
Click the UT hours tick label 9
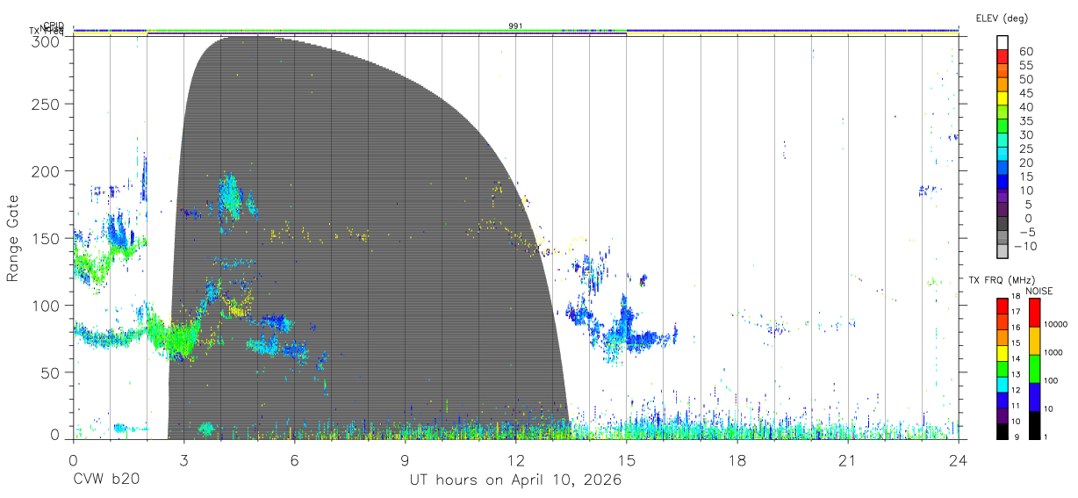406,460
